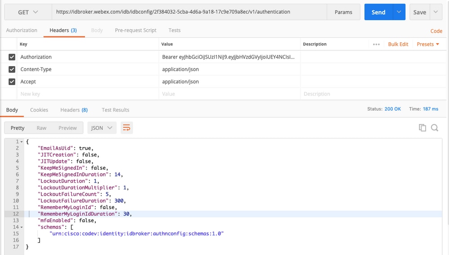Screen dimensions: 449x255
Task: Collapse the schemas array at line 14
Action: point(21,226)
